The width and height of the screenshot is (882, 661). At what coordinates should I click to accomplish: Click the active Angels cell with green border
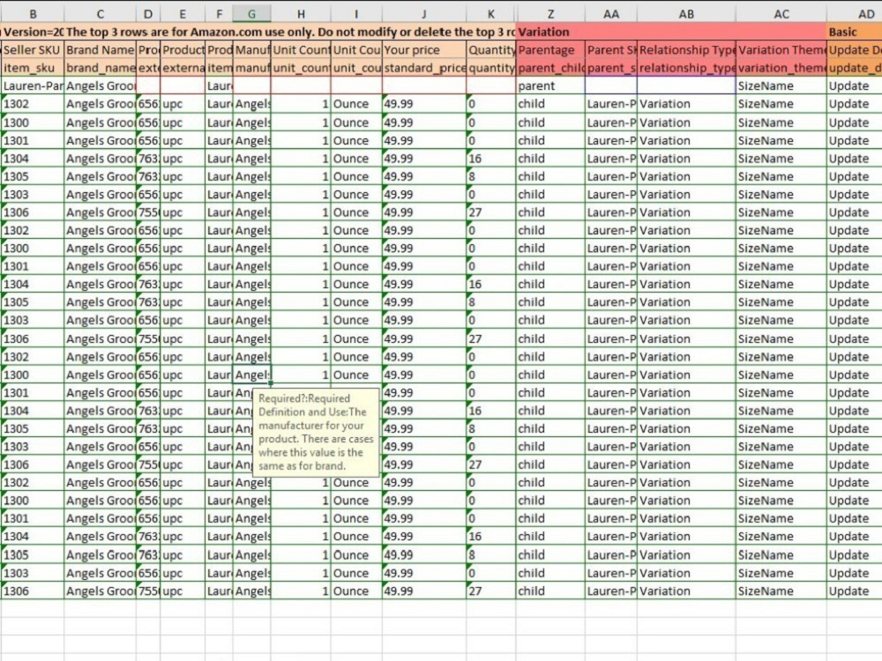pyautogui.click(x=251, y=375)
